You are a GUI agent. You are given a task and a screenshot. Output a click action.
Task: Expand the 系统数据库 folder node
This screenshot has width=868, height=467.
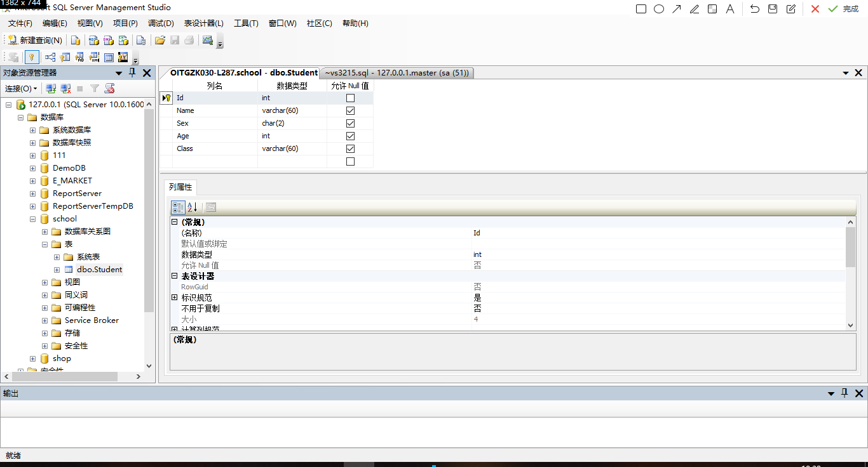pos(32,130)
